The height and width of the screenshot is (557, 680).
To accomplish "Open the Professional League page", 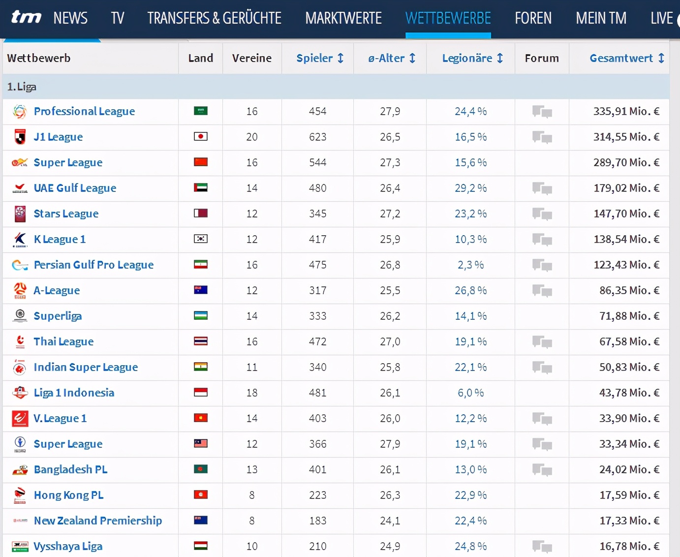I will [x=84, y=112].
